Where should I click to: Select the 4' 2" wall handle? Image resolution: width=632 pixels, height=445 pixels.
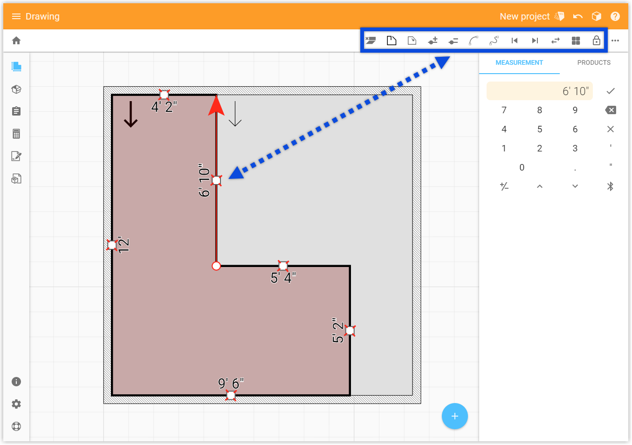point(164,95)
